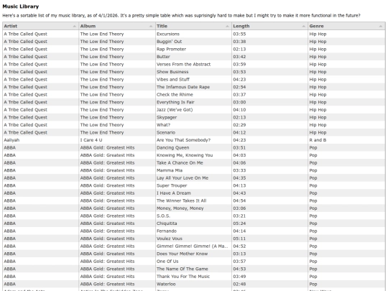
Task: Select the title cell 'Chiquitita'
Action: coord(193,223)
